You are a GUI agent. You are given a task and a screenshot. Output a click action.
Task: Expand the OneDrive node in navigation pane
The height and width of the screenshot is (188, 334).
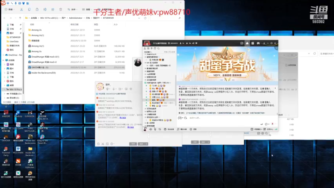[4, 55]
